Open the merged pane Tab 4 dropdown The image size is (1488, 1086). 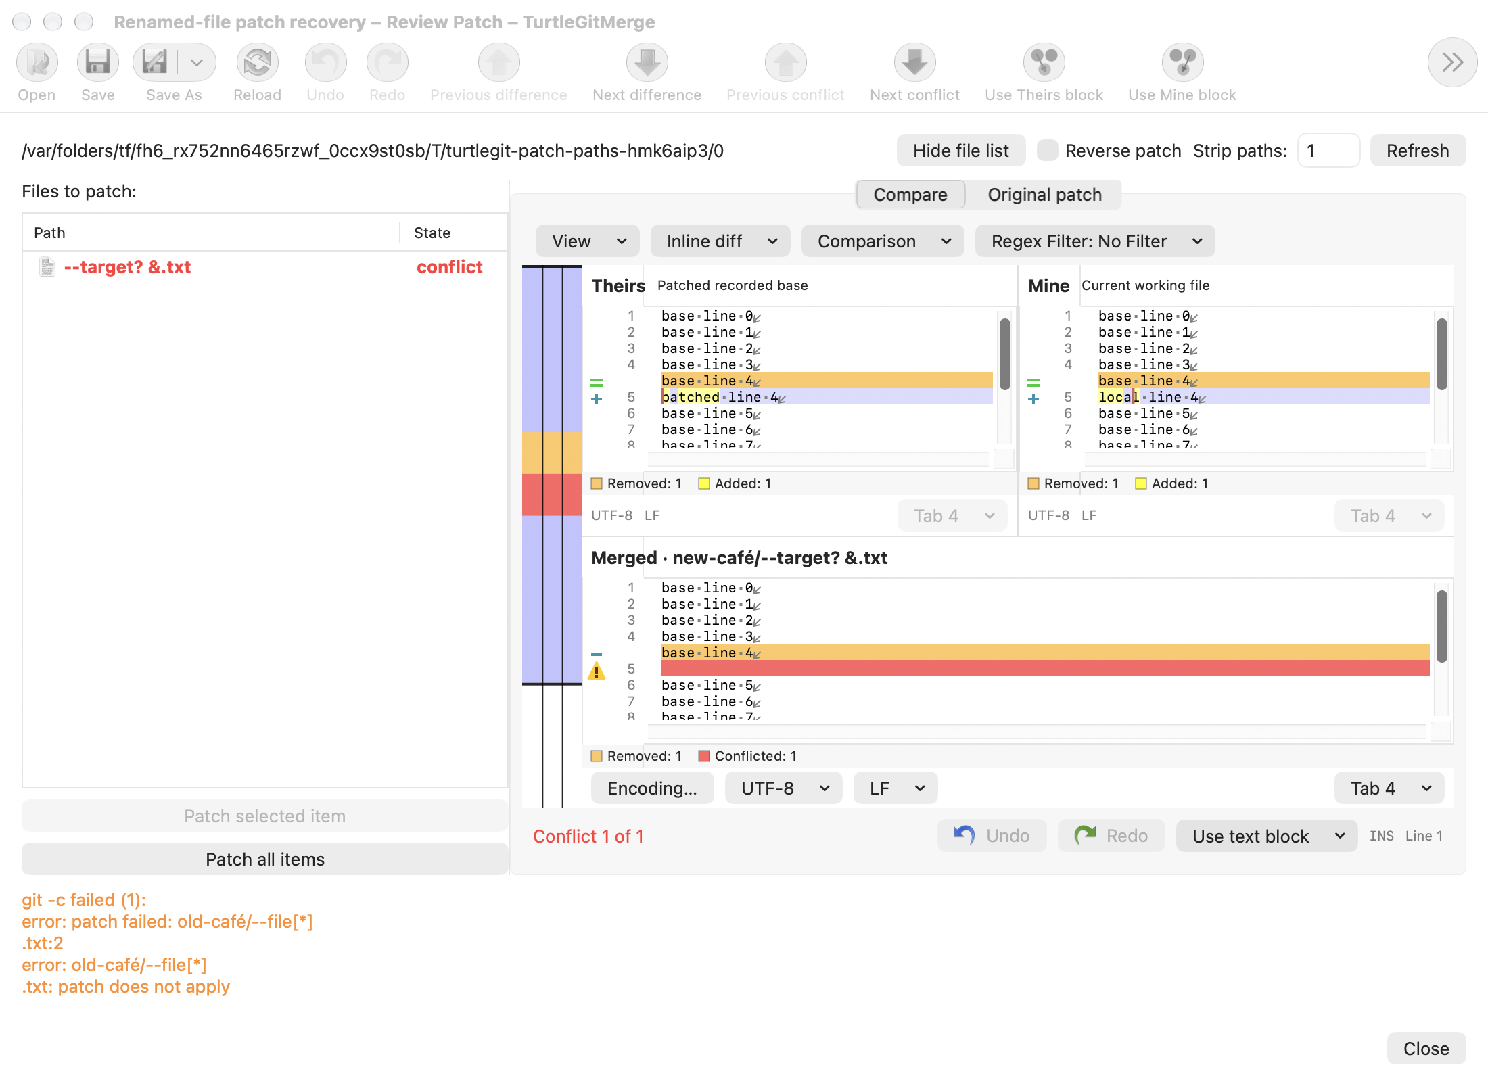(x=1389, y=788)
